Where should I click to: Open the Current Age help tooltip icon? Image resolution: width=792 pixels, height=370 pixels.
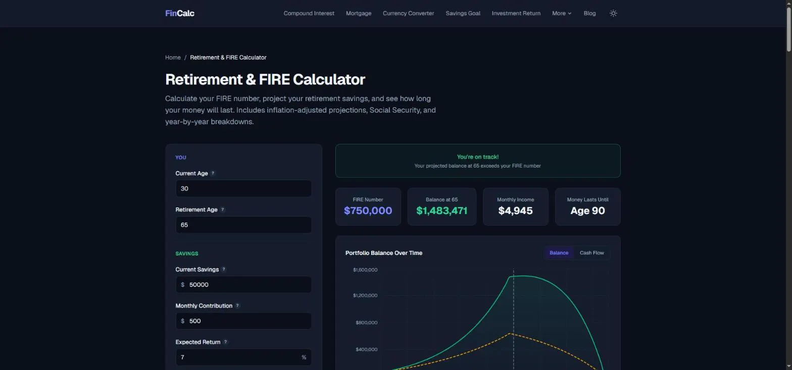pyautogui.click(x=213, y=173)
